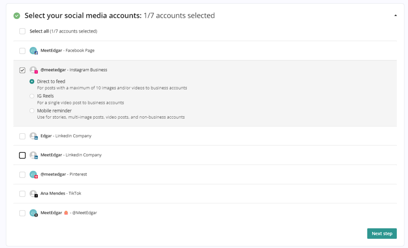Check the MeetEdgar LinkedIn Company checkbox

pyautogui.click(x=22, y=155)
